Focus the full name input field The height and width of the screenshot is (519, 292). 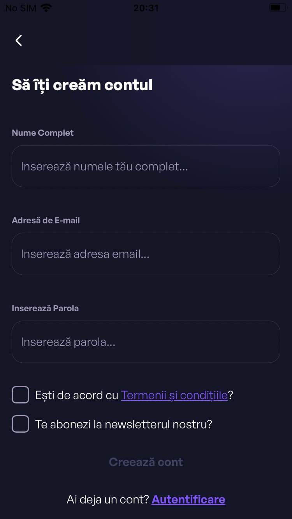tap(146, 166)
